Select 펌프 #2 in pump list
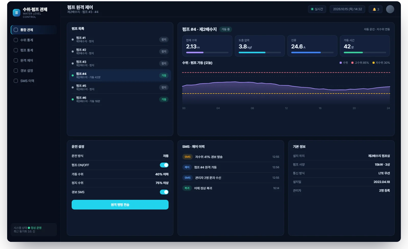 (120, 51)
